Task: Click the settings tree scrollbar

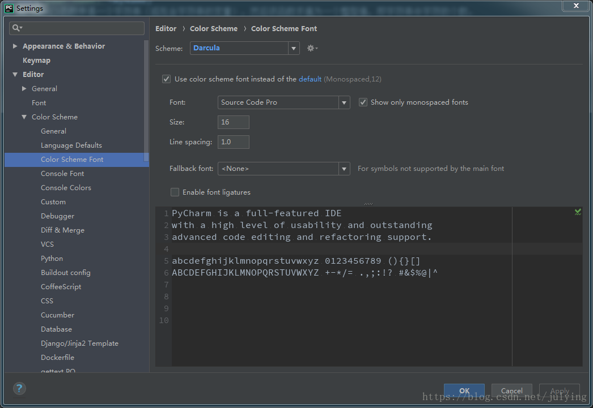Action: [x=146, y=102]
